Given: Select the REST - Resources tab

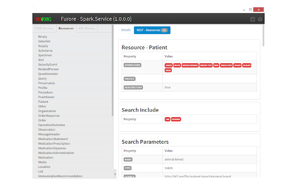Looking at the screenshot, I should click(152, 30).
